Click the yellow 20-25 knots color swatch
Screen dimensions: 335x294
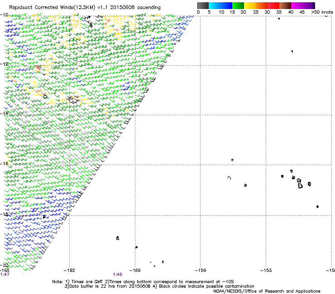click(250, 5)
